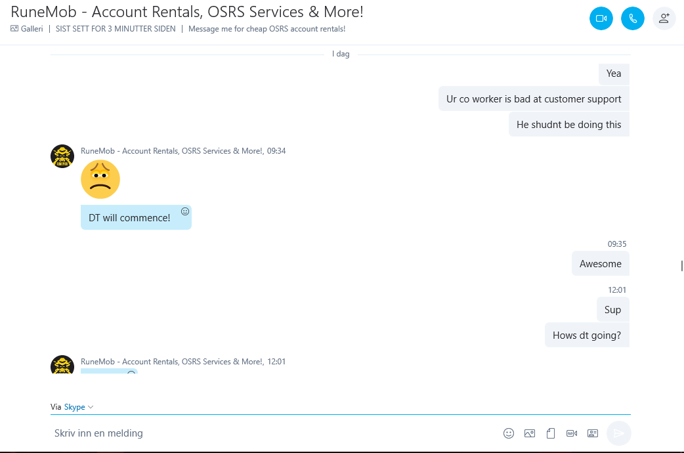Click the 'DT will commence!' message bubble
This screenshot has width=684, height=453.
[136, 217]
